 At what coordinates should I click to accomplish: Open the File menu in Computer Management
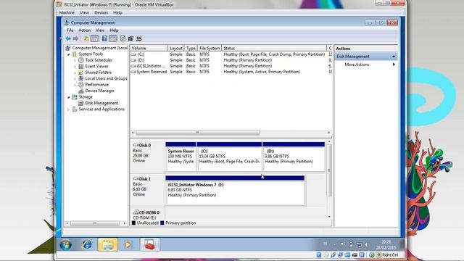pos(70,30)
